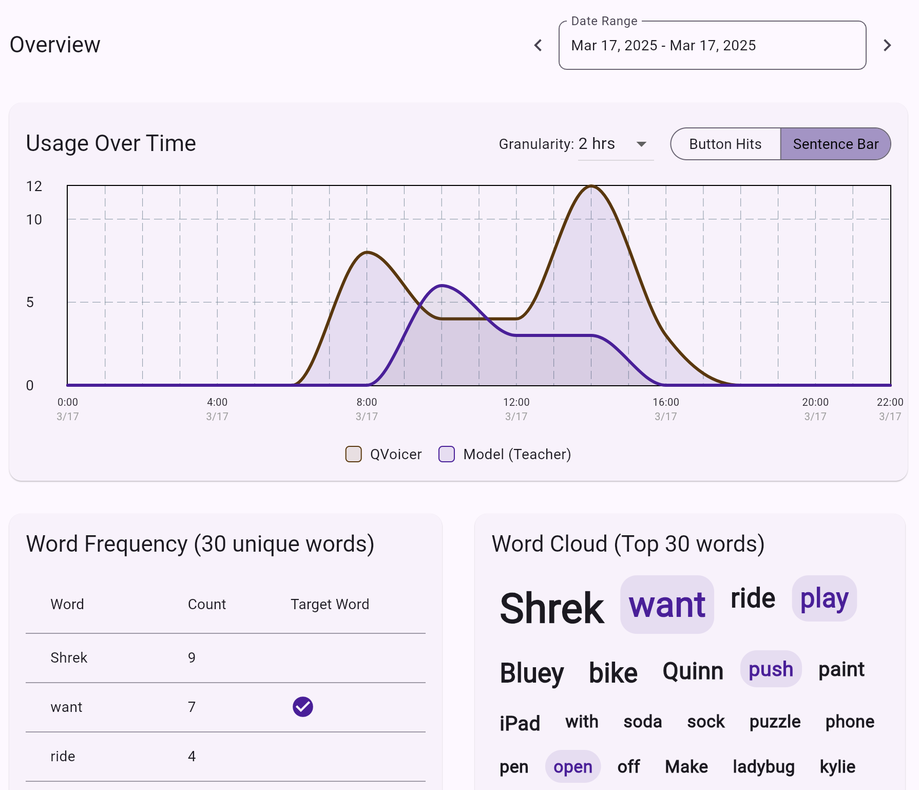
Task: Select the Shrek row in word table
Action: pos(226,657)
